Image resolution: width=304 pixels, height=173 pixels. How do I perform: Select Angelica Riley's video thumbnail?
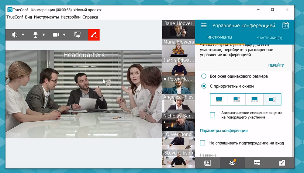point(178,103)
